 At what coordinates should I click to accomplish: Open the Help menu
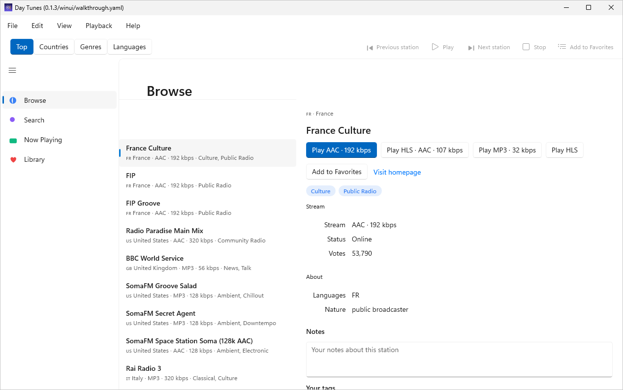133,26
